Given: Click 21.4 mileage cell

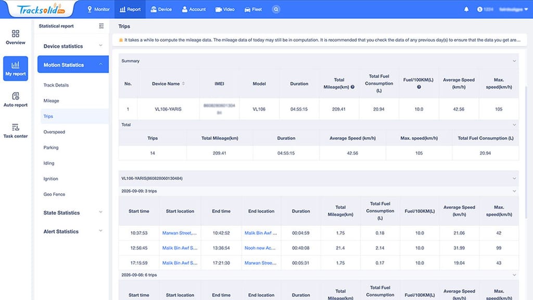Looking at the screenshot, I should pyautogui.click(x=340, y=248).
